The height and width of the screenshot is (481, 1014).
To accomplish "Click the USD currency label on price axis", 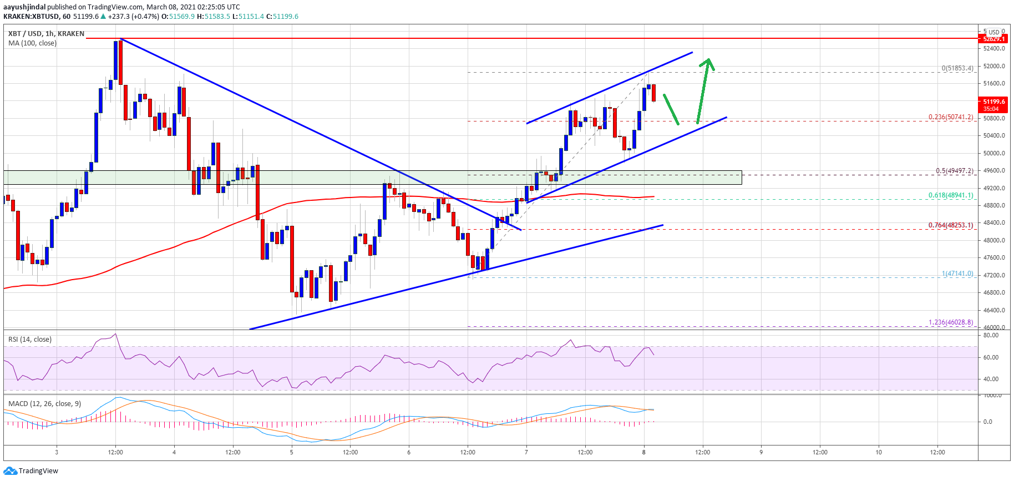I will (993, 32).
